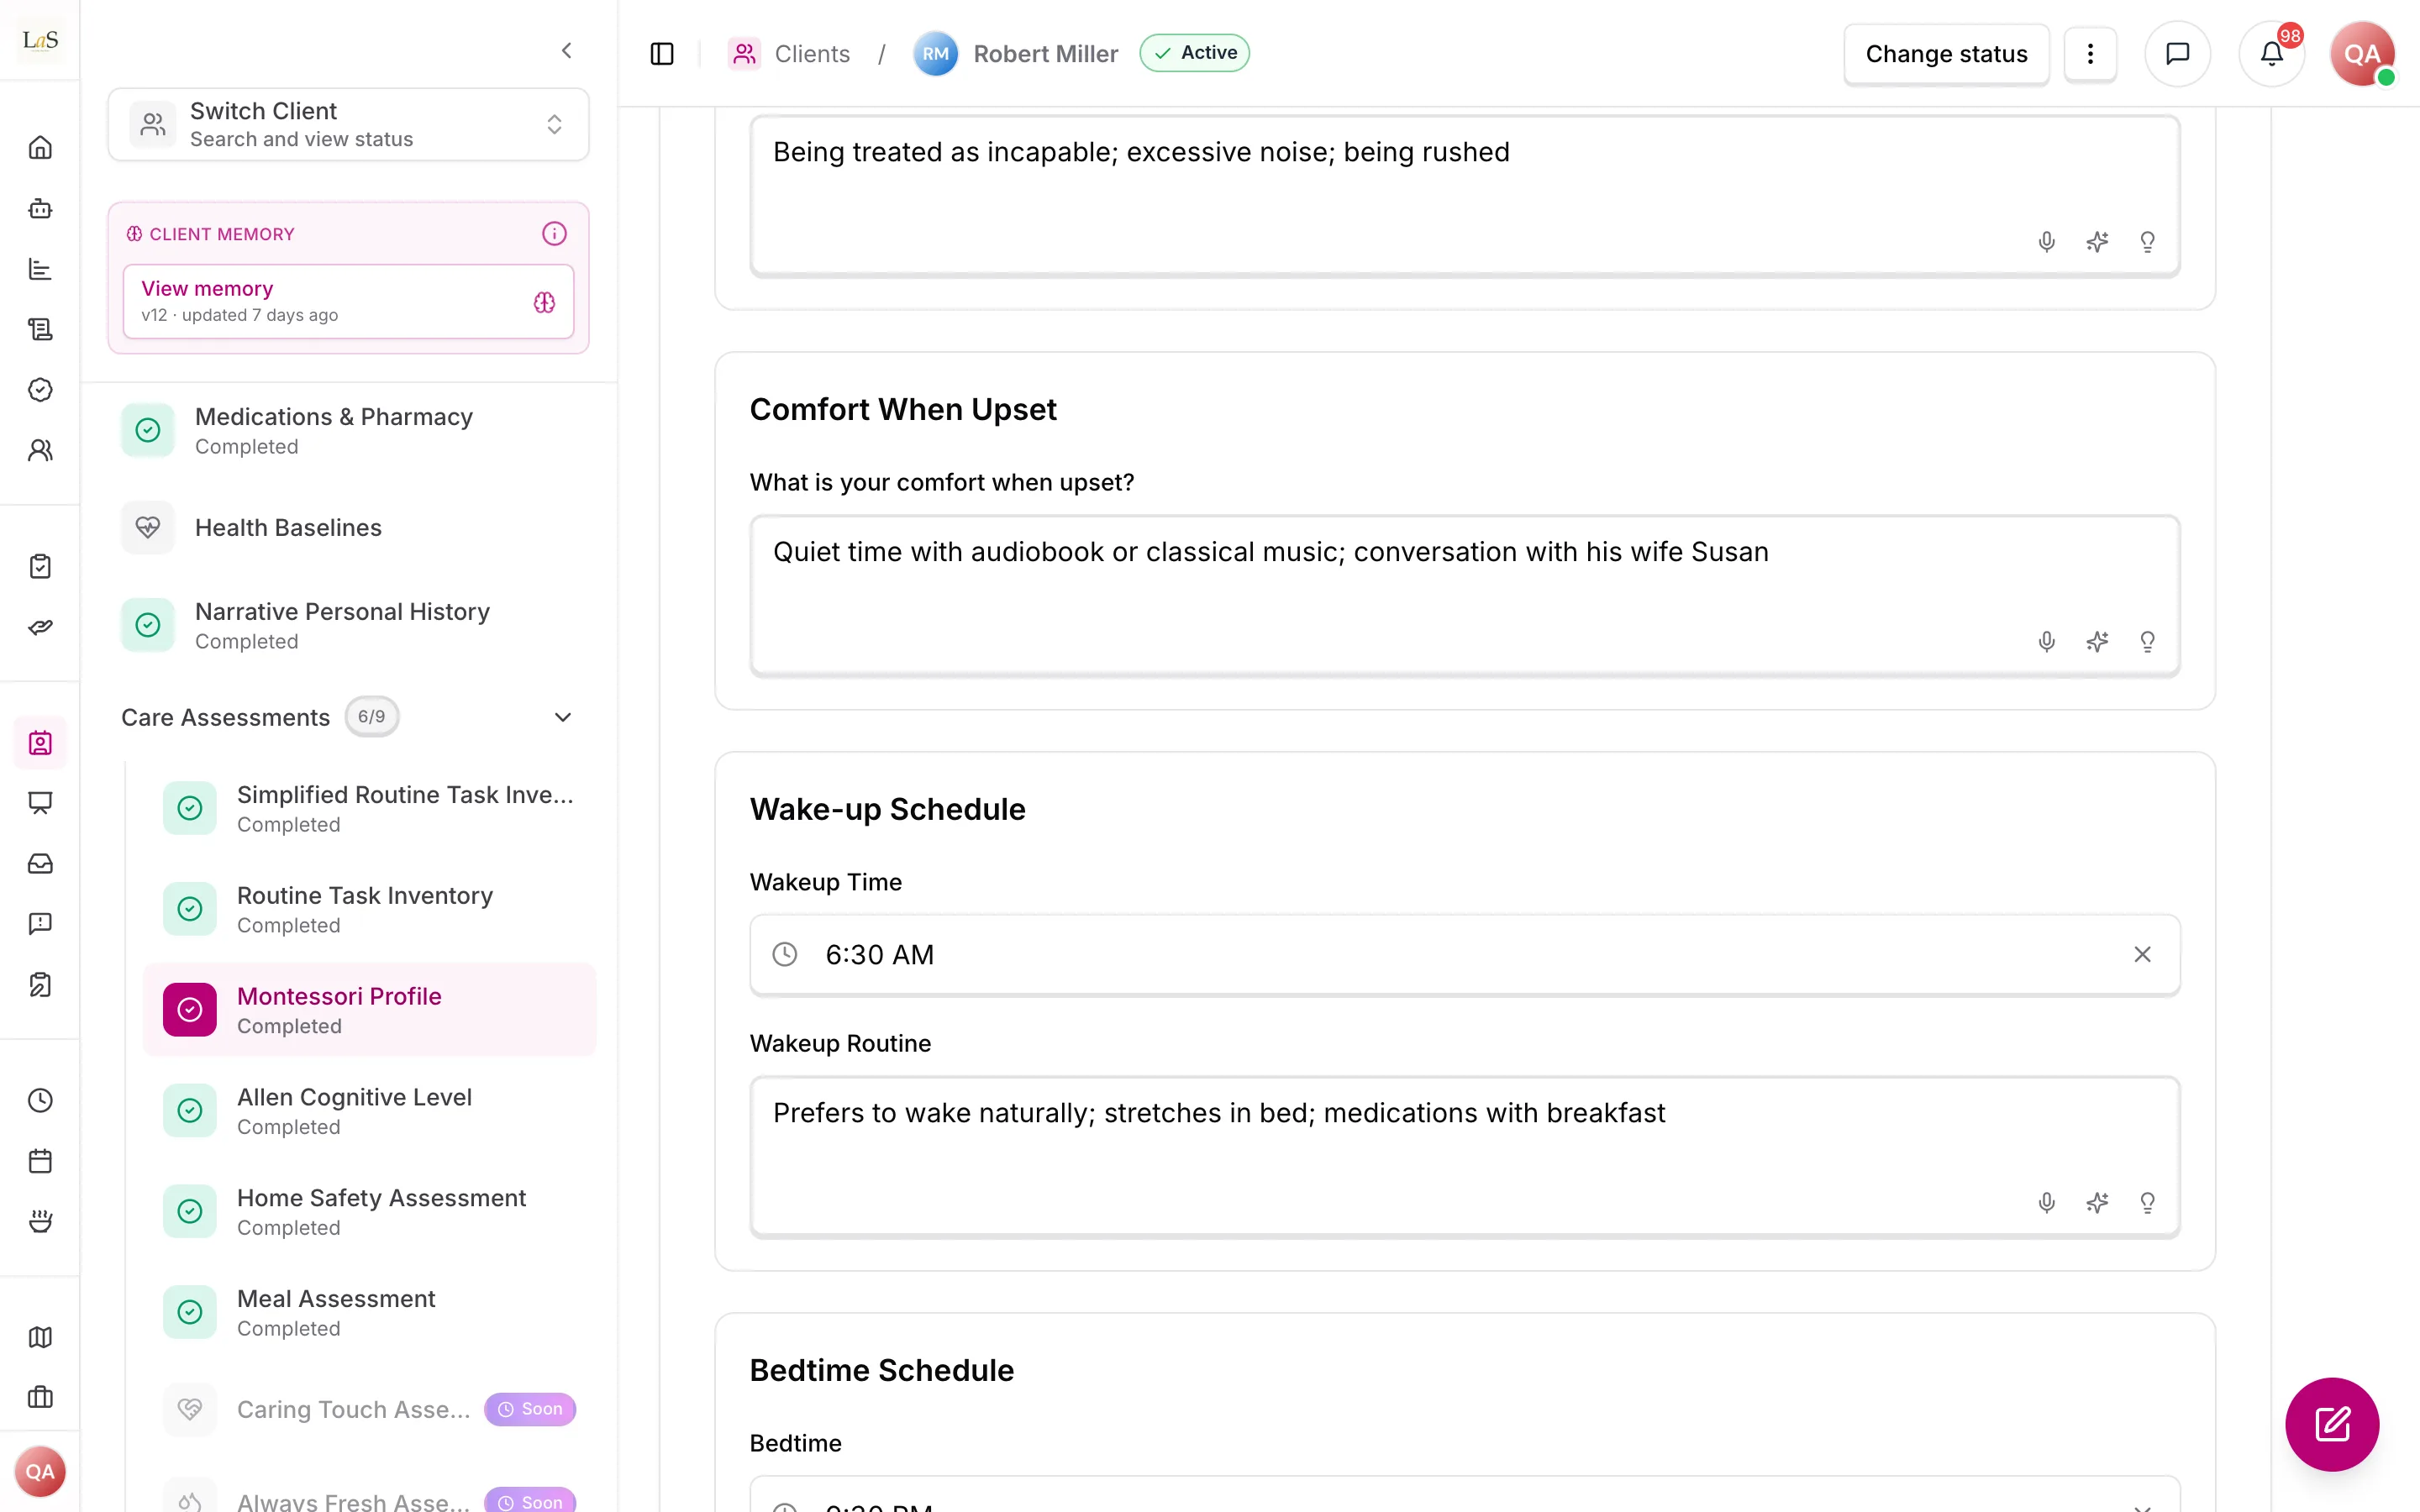Collapse the Care Assessments section
The image size is (2420, 1512).
click(x=563, y=717)
